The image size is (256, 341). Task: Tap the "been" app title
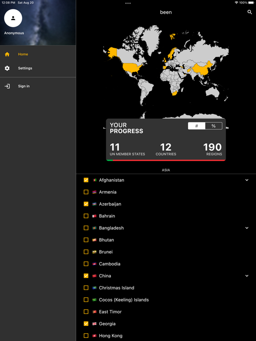point(166,12)
